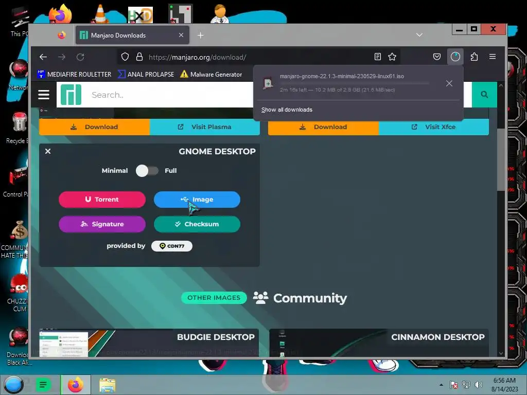Open the Firefox View pinned tab
Screen dimensions: 527x395
(x=62, y=35)
